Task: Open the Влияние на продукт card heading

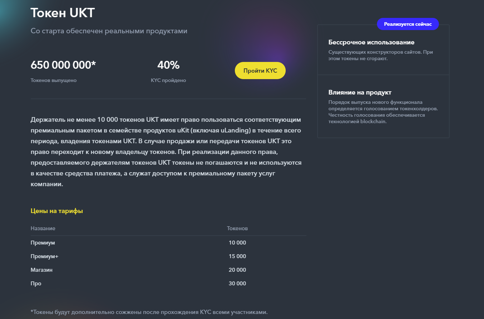Action: coord(360,92)
